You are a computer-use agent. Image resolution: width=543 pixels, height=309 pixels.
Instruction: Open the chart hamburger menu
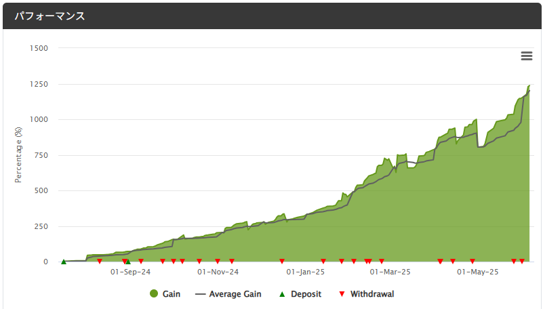click(526, 56)
